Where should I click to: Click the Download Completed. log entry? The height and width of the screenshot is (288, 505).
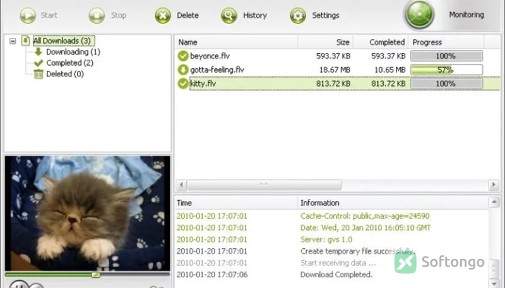336,275
